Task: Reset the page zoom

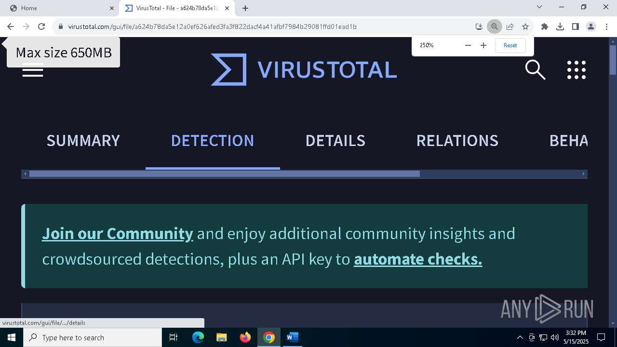Action: (x=510, y=45)
